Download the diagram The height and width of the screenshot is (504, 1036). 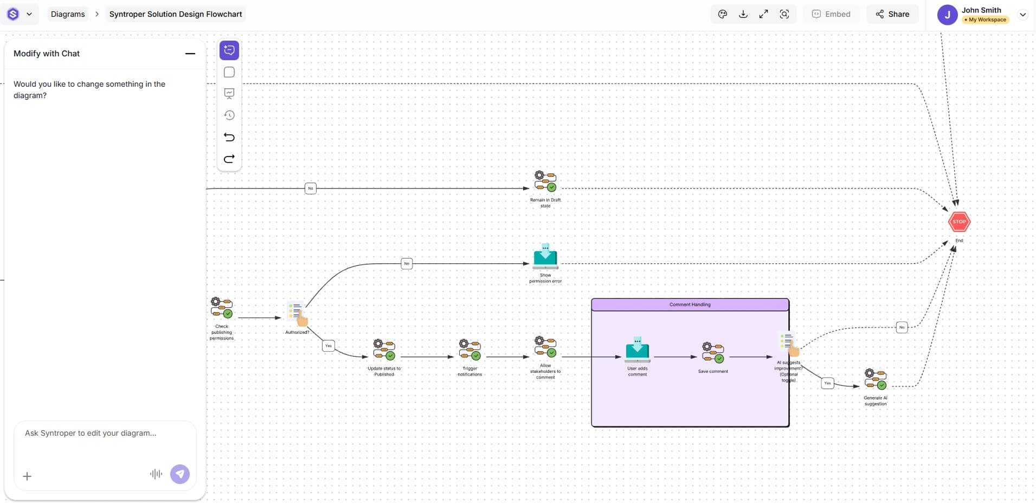(x=743, y=14)
